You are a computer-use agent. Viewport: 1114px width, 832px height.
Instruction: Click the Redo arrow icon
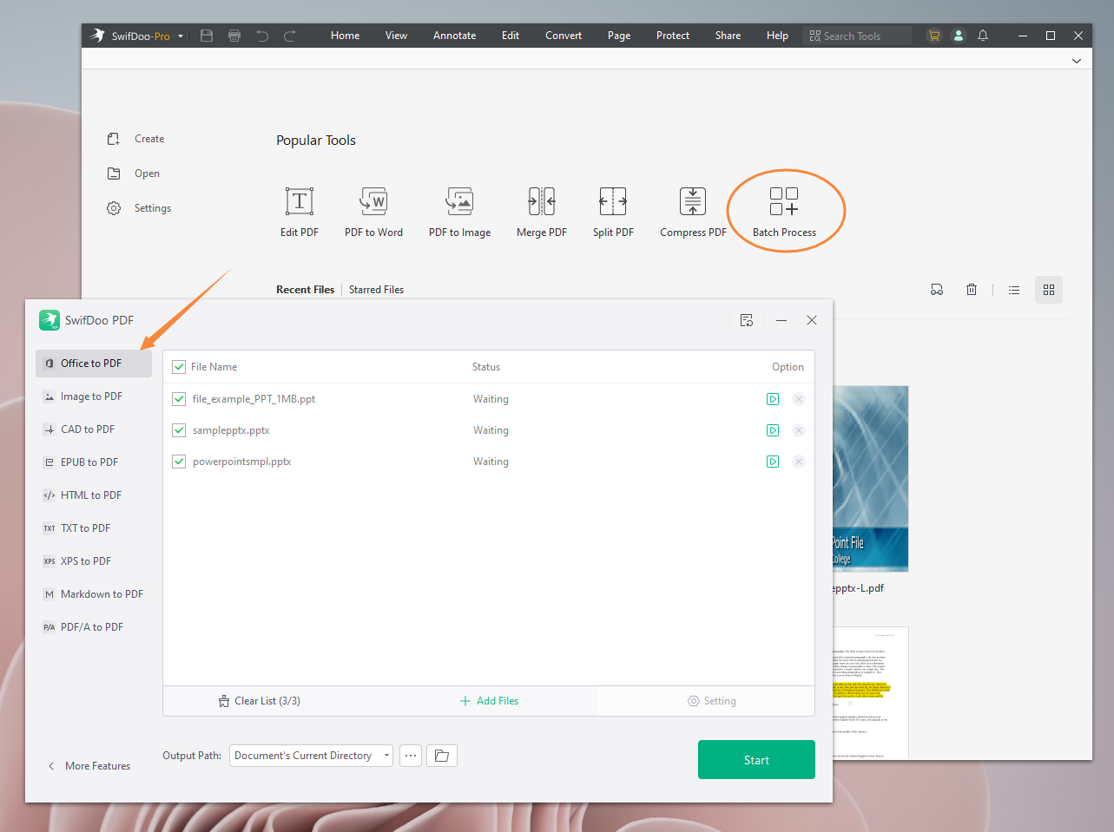[290, 36]
